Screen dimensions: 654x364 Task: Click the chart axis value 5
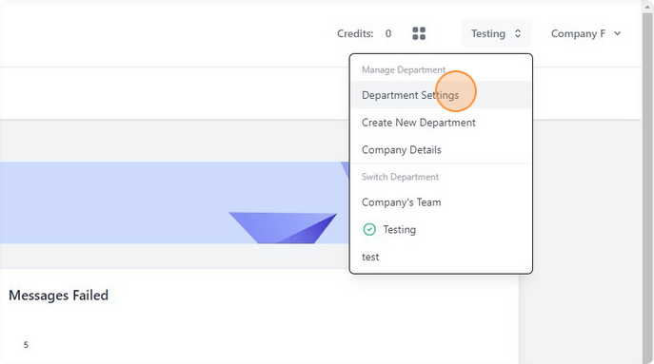26,345
